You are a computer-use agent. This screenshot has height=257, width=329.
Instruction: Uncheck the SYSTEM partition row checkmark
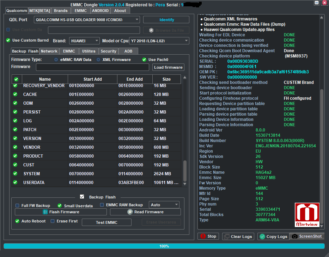pyautogui.click(x=15, y=173)
